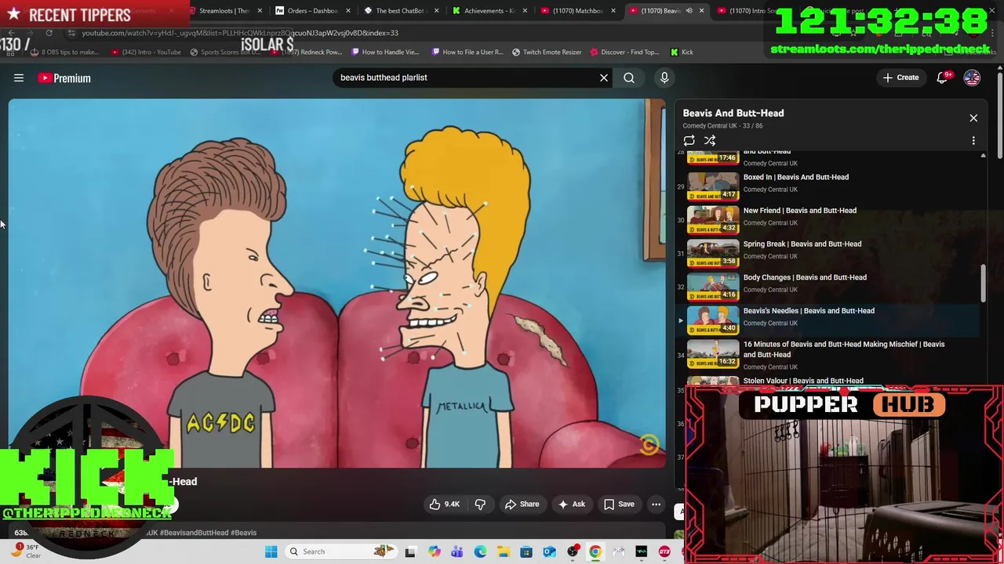Save video to a playlist

[619, 504]
